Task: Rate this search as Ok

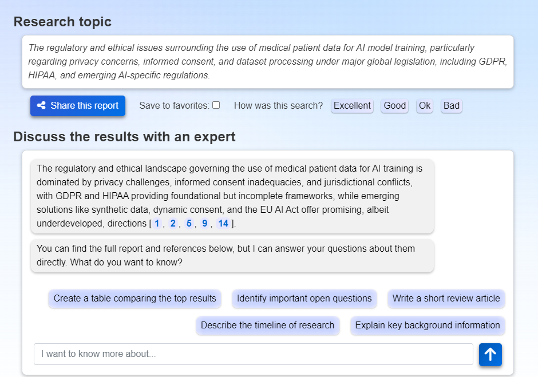Action: (425, 106)
